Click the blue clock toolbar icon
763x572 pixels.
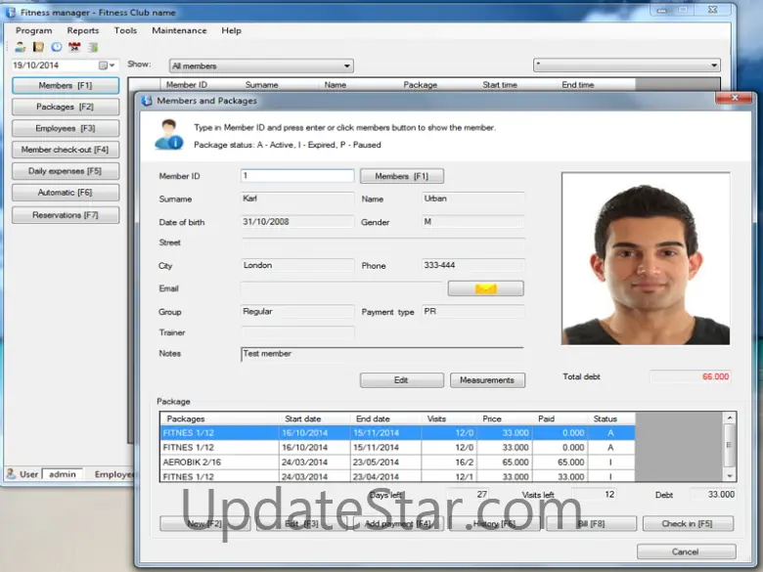pos(57,47)
